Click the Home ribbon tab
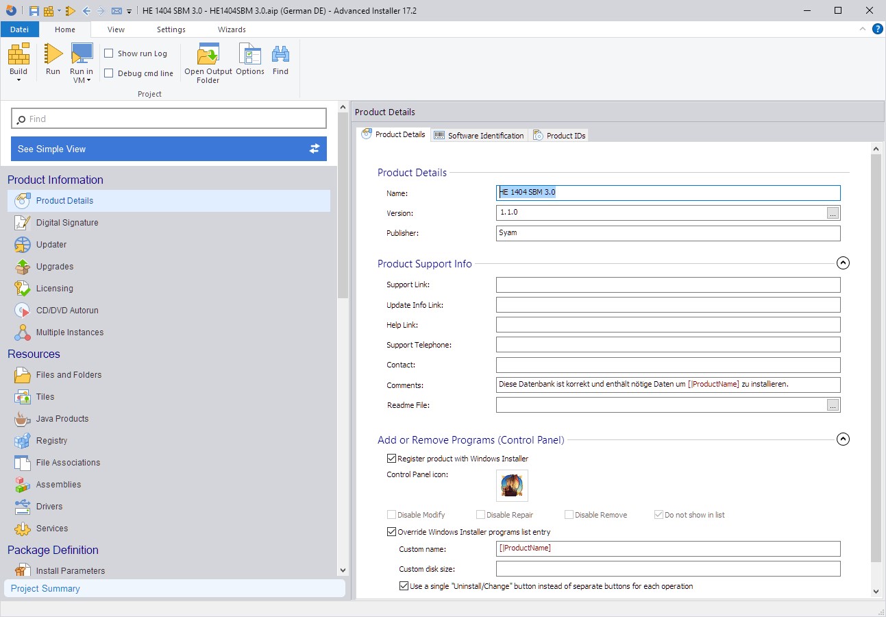 click(65, 29)
